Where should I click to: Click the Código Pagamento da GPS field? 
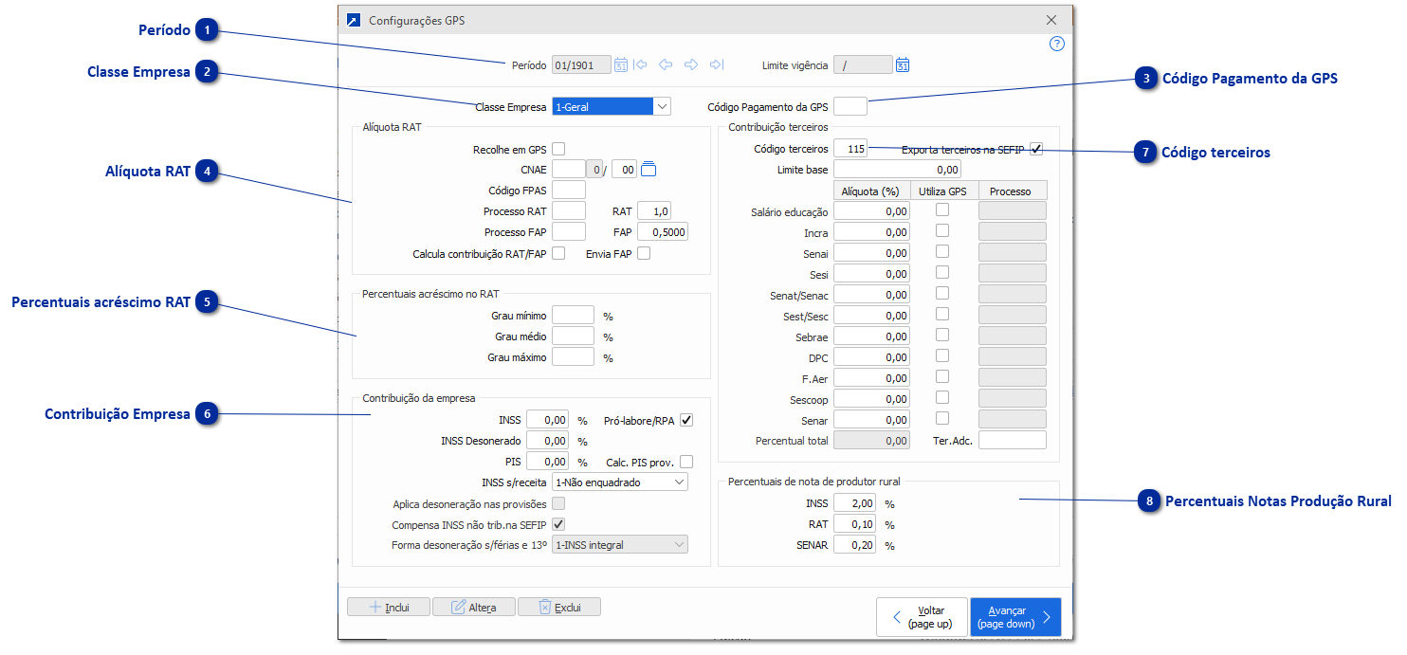850,107
